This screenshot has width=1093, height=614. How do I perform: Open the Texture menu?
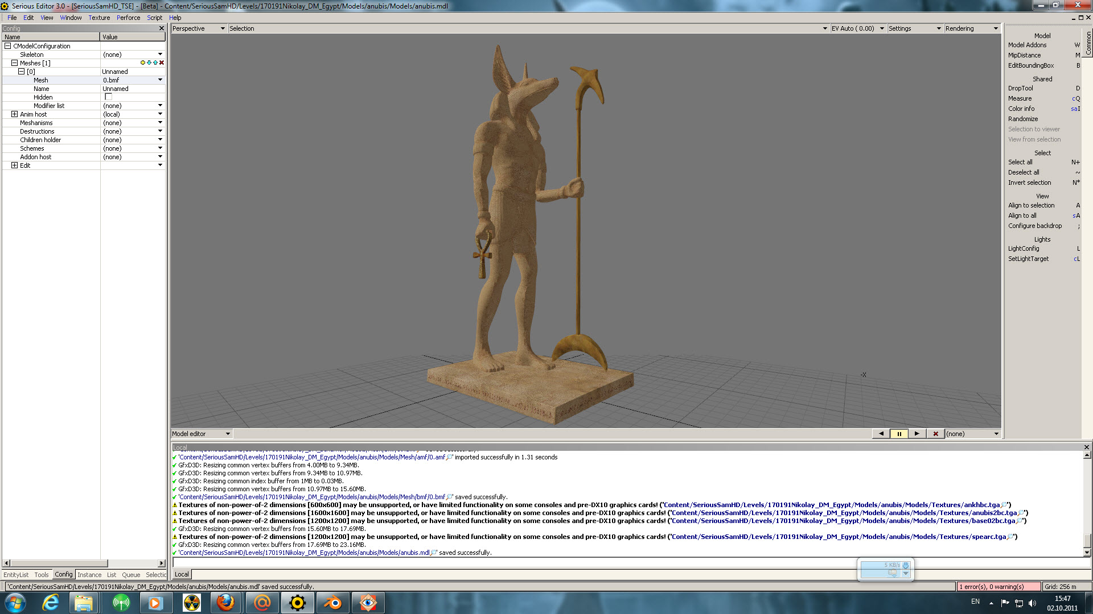(99, 18)
